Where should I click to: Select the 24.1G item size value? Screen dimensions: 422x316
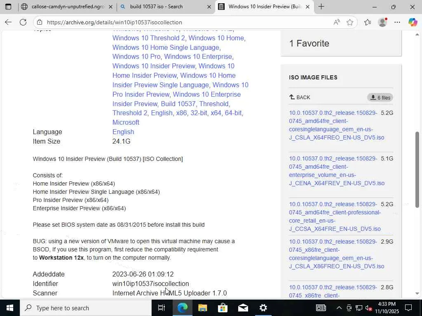122,142
